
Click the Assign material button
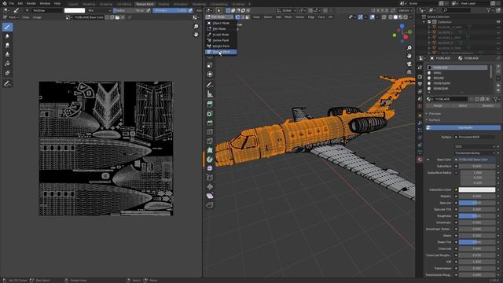tap(438, 105)
